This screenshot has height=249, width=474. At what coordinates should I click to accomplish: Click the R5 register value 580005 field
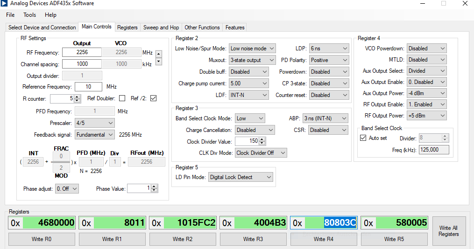click(x=402, y=223)
